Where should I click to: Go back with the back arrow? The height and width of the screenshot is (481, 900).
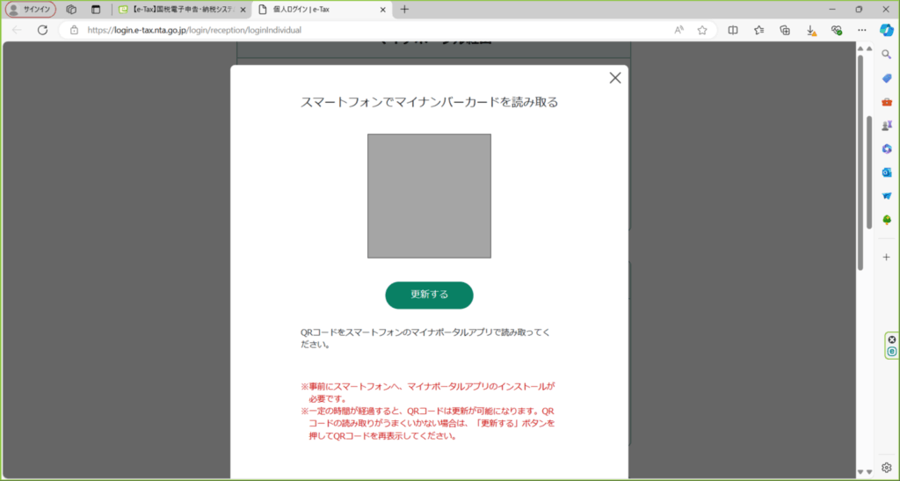click(17, 30)
